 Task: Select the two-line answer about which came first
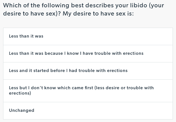(88, 91)
